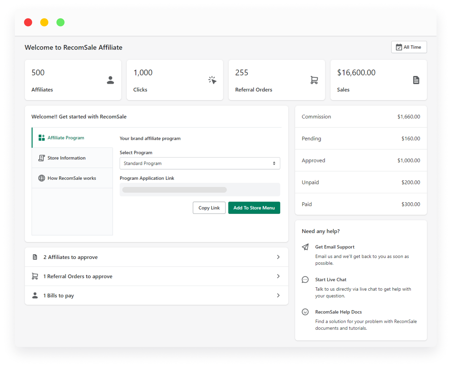This screenshot has height=367, width=451.
Task: Click the Approved $1,000.00 value
Action: [409, 161]
